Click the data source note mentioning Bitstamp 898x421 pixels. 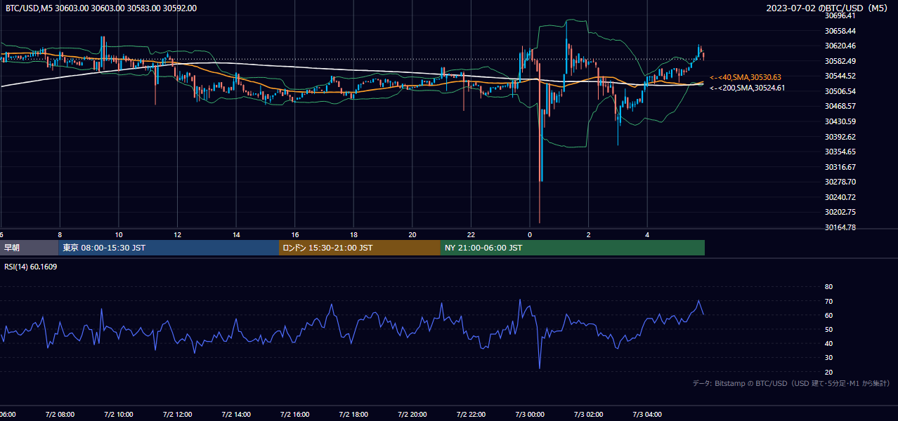(791, 383)
